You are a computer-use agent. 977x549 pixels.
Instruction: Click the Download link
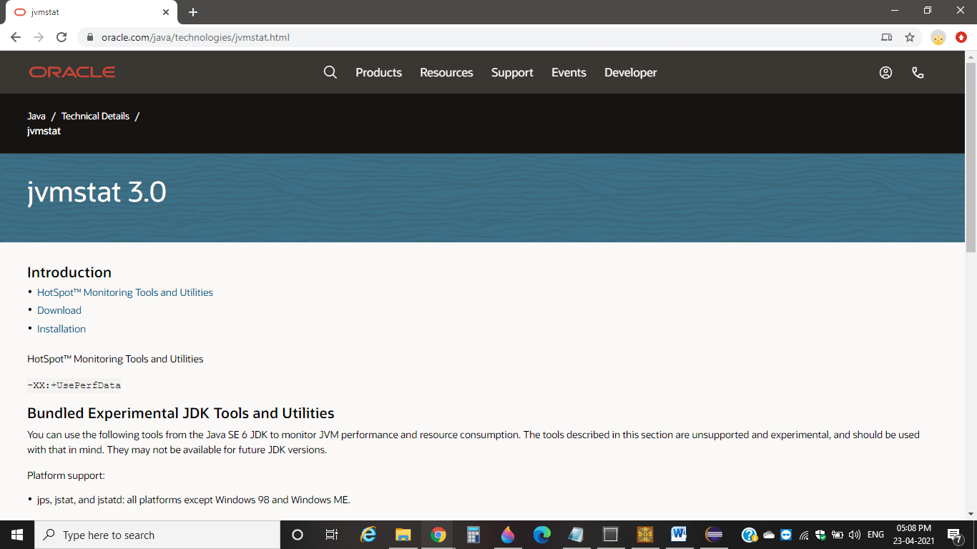pos(59,310)
